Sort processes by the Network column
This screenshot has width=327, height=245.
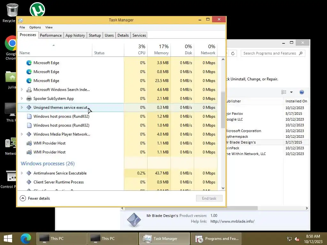pyautogui.click(x=206, y=50)
